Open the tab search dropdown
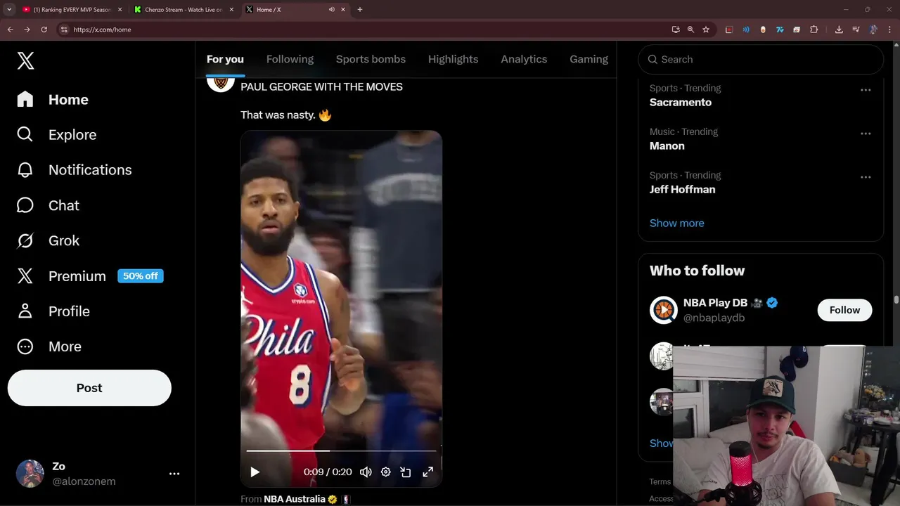Image resolution: width=900 pixels, height=506 pixels. 9,10
